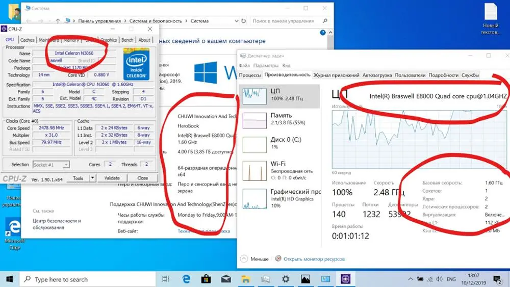510x287 pixels.
Task: Switch to Подробности tab
Action: click(443, 75)
